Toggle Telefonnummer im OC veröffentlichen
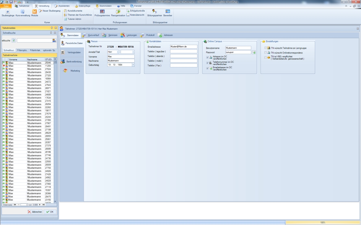This screenshot has width=361, height=225. click(x=207, y=62)
